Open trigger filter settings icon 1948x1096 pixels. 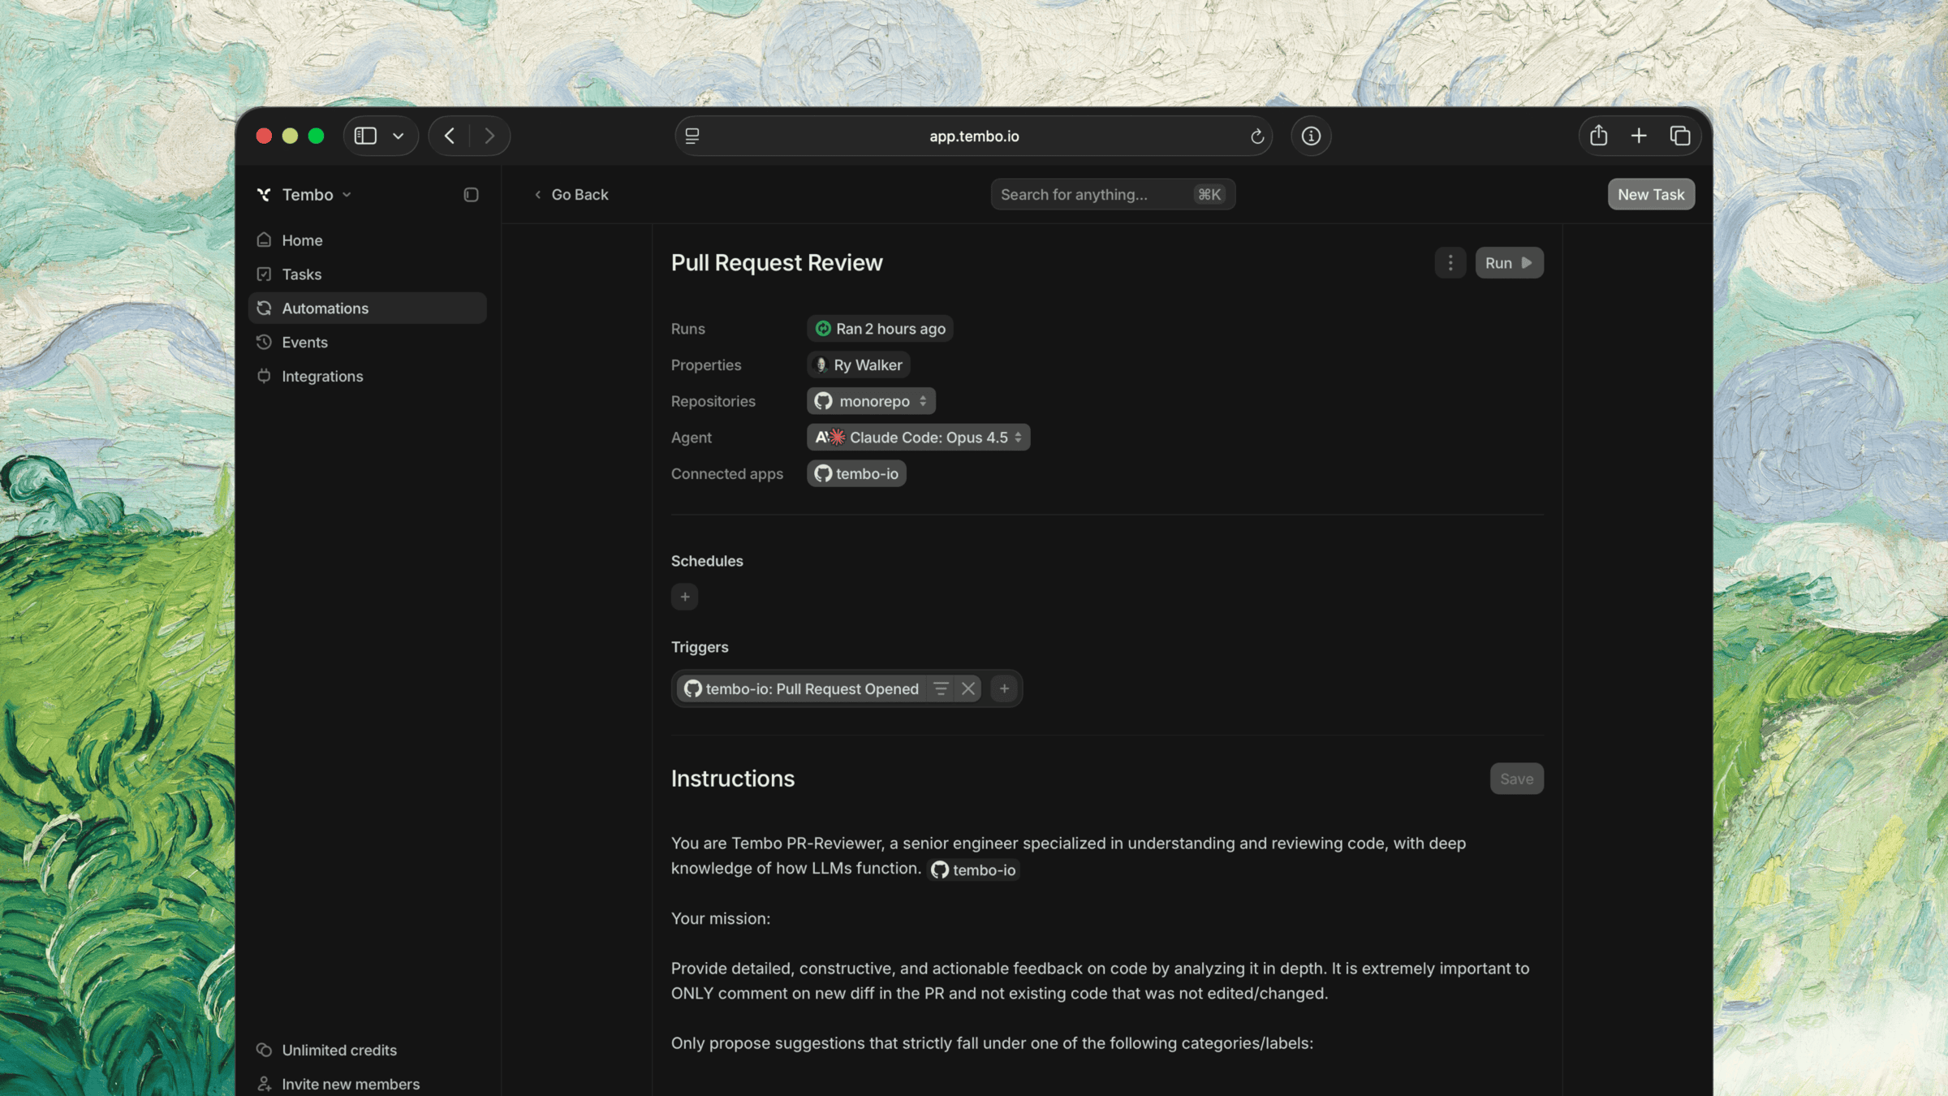(x=941, y=688)
